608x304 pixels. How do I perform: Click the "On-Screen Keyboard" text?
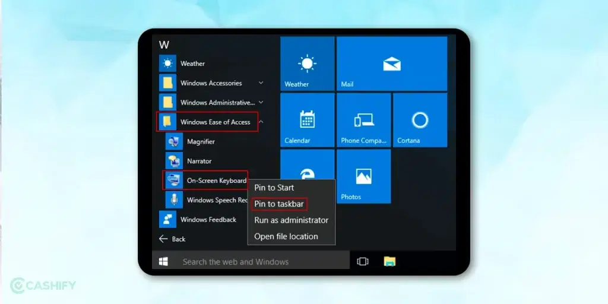216,180
